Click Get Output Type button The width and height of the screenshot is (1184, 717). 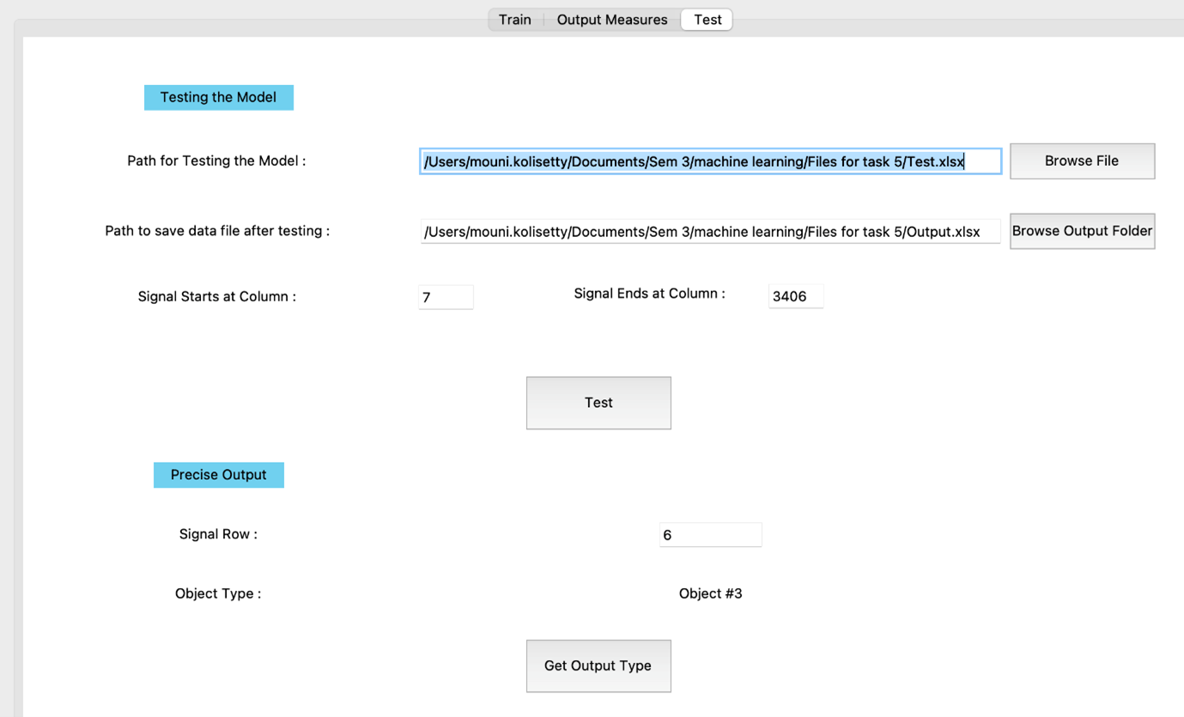coord(598,665)
